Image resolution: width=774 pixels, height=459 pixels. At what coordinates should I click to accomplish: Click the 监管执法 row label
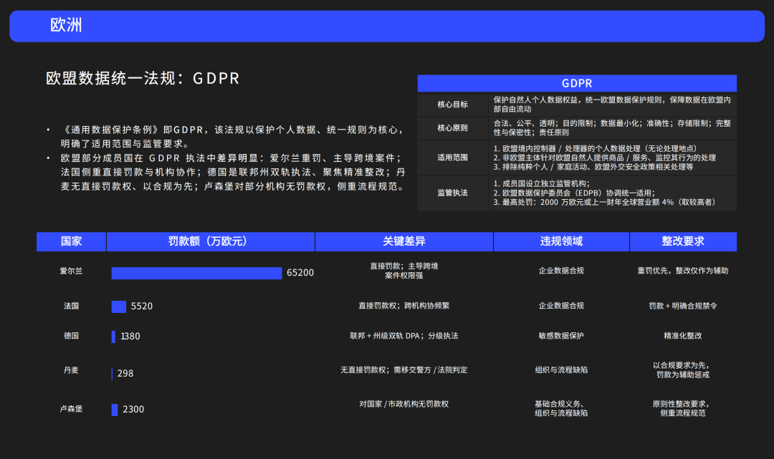(x=453, y=193)
